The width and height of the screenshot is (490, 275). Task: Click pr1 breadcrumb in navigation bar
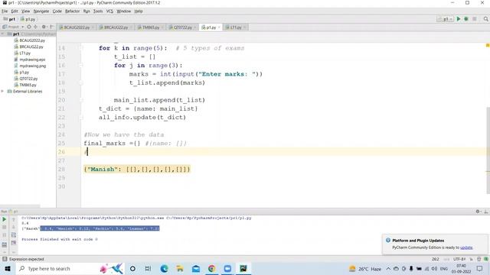pyautogui.click(x=9, y=19)
